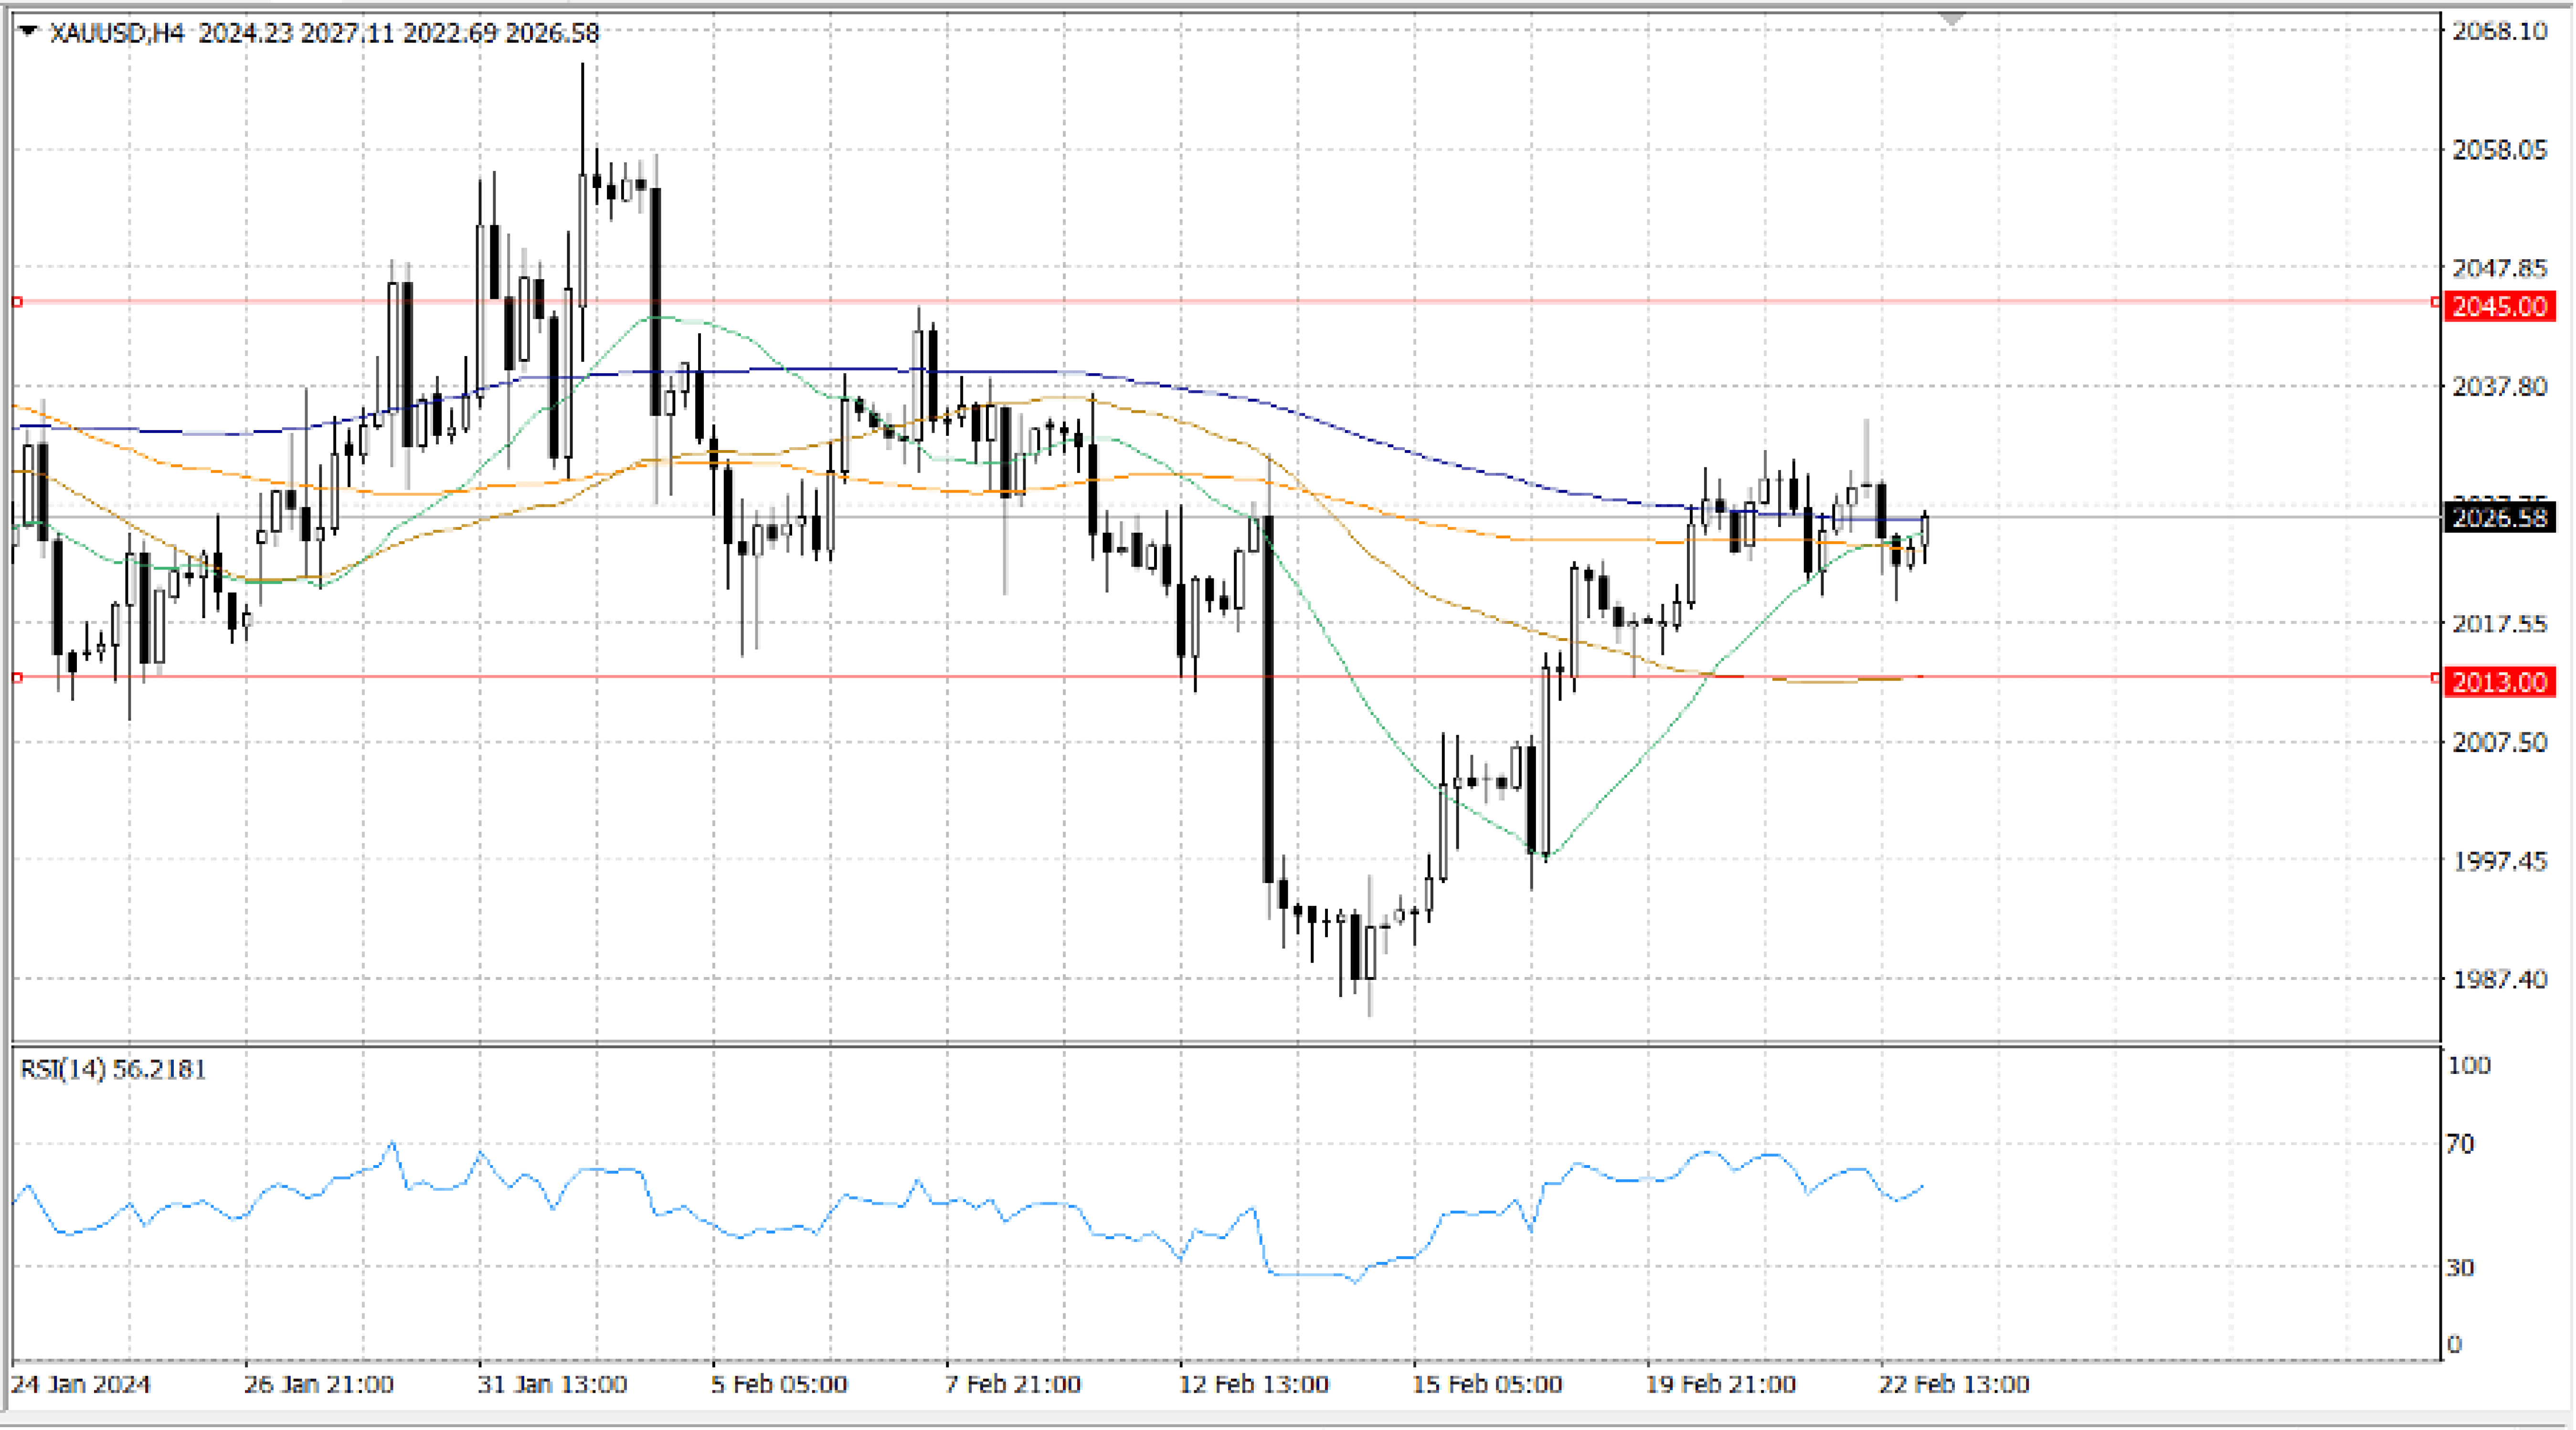The image size is (2576, 1430).
Task: Click the 2068.10 price scale label
Action: coord(2499,31)
